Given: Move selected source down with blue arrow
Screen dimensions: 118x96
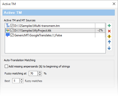Looking at the screenshot, I should coord(109,48).
